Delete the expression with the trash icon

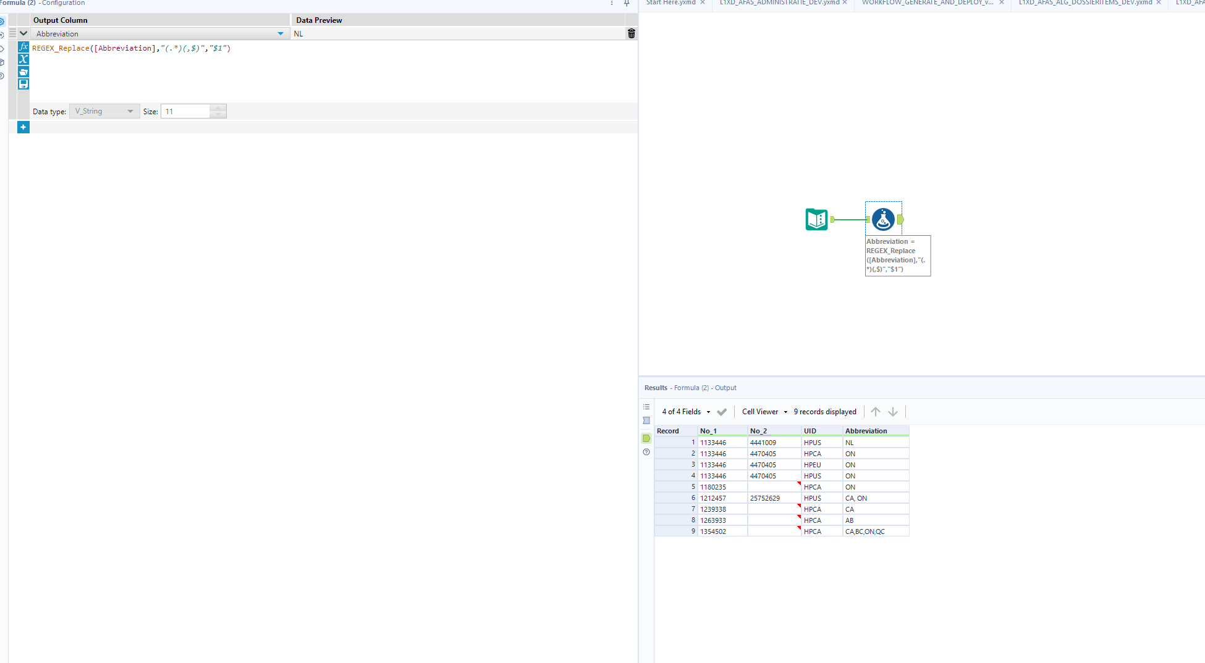pyautogui.click(x=631, y=33)
